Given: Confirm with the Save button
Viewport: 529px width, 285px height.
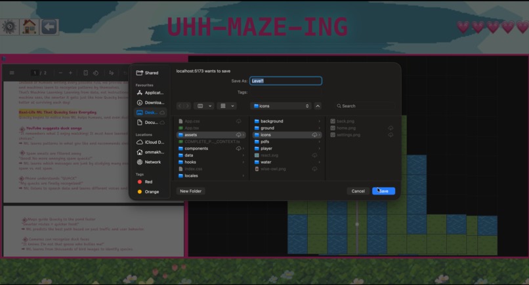Looking at the screenshot, I should coord(383,191).
